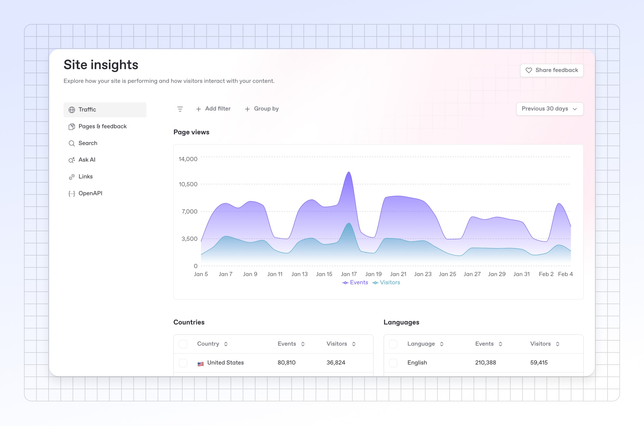Sort Languages table by Visitors column
Image resolution: width=644 pixels, height=426 pixels.
(x=545, y=344)
